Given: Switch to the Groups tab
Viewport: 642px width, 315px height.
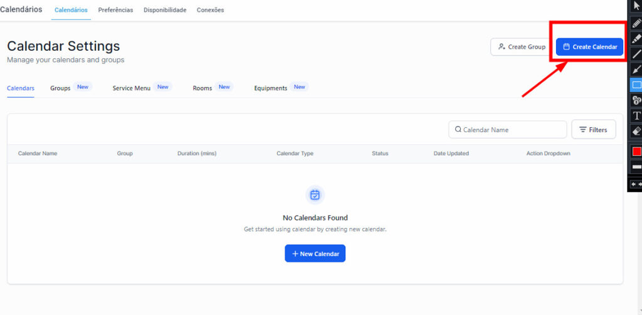Looking at the screenshot, I should [x=60, y=88].
